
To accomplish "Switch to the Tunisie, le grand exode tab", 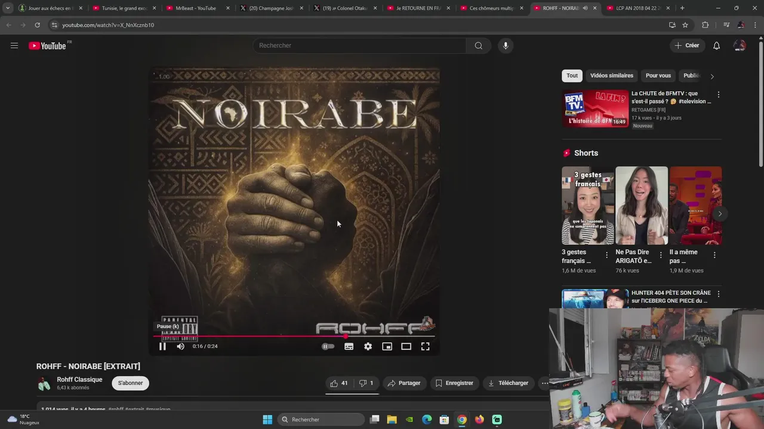I will 124,8.
